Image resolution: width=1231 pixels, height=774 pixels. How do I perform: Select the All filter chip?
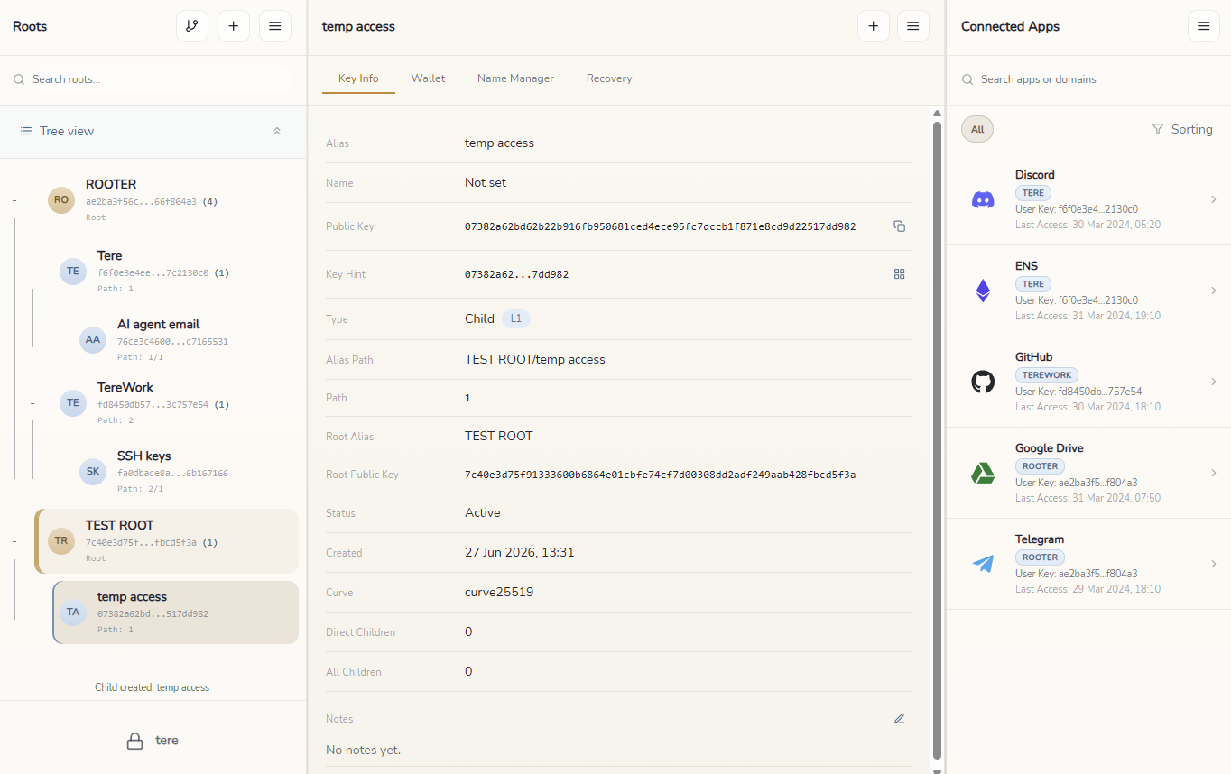pos(977,129)
